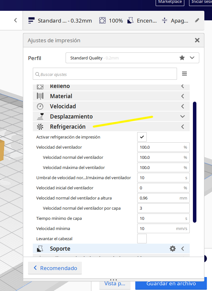Edit Velocidad normal del ventilador por capa
The width and height of the screenshot is (212, 291).
164,208
